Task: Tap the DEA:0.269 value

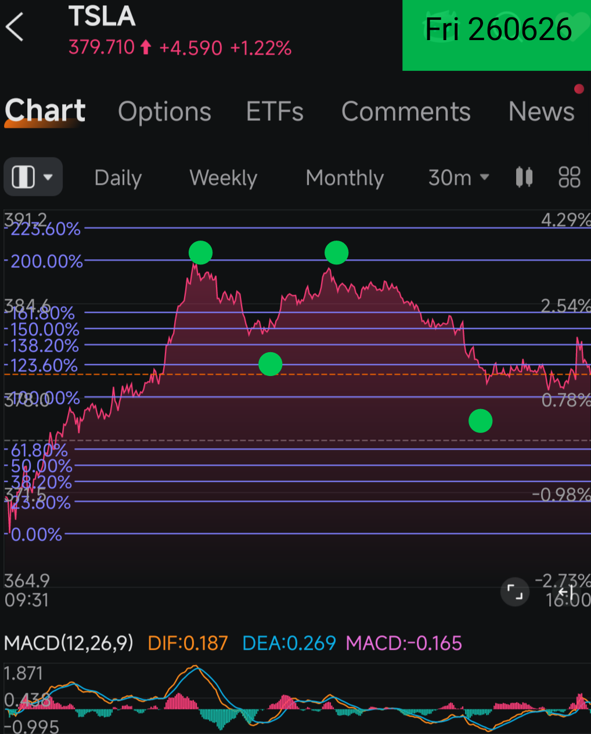Action: coord(289,643)
